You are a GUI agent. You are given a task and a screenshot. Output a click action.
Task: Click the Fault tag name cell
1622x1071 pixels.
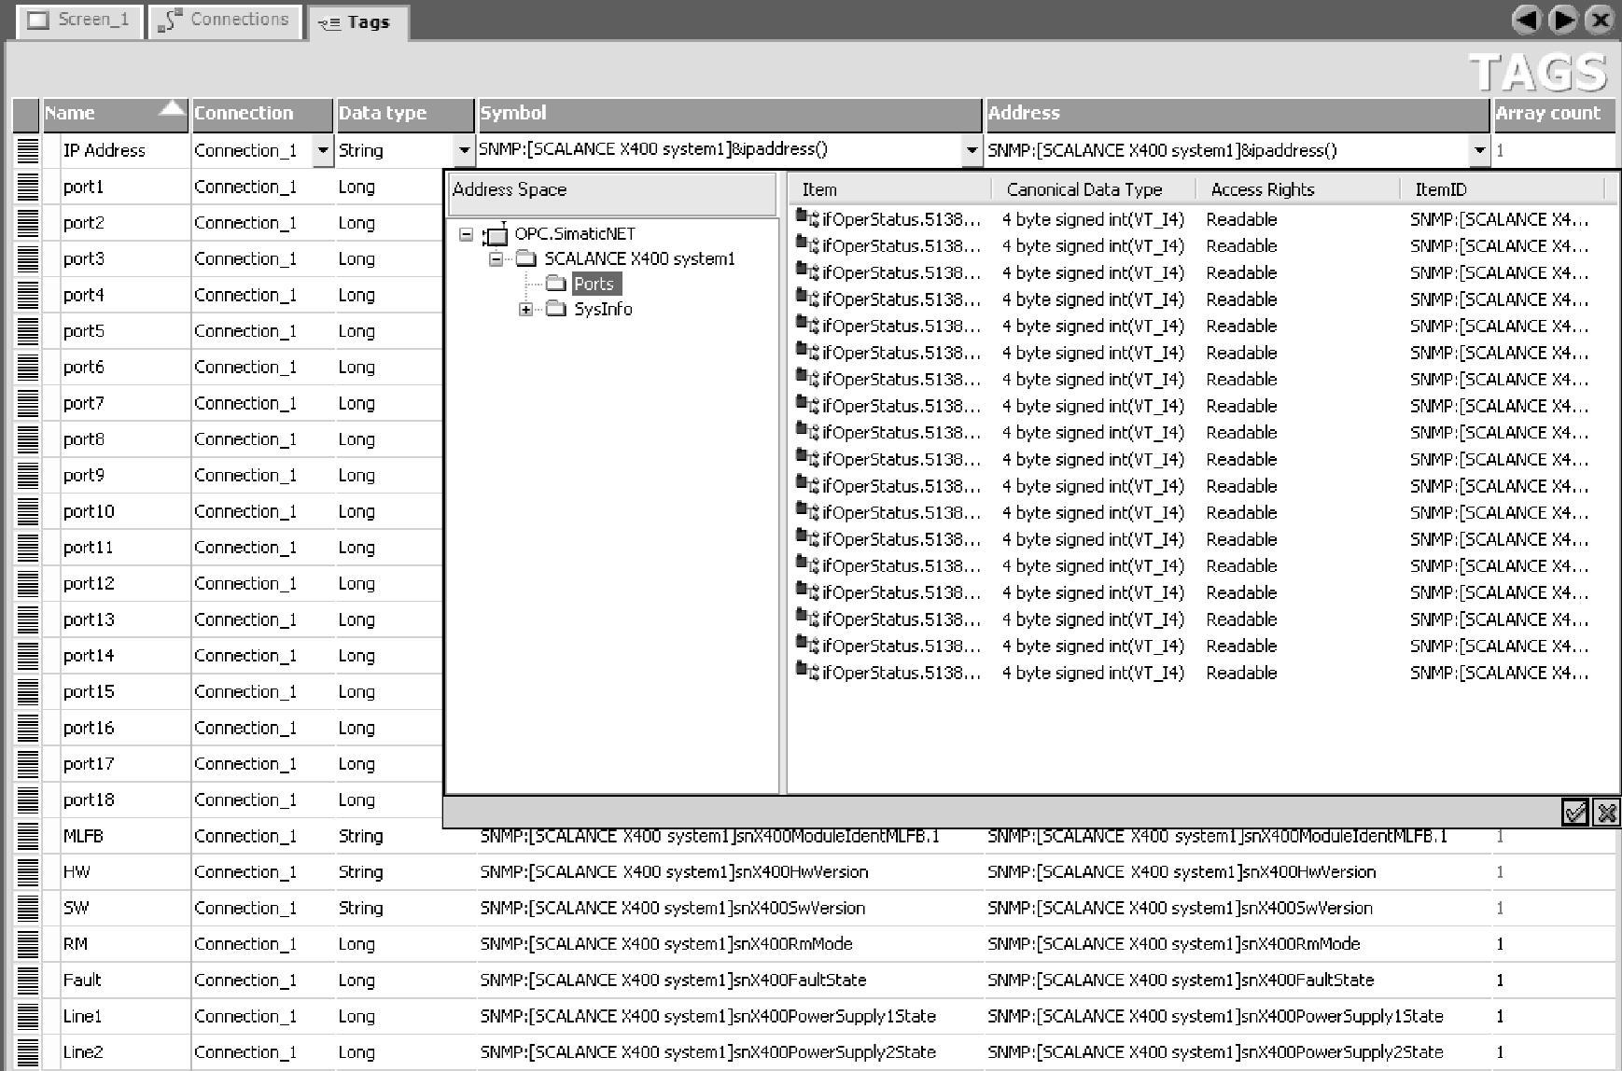tap(124, 981)
